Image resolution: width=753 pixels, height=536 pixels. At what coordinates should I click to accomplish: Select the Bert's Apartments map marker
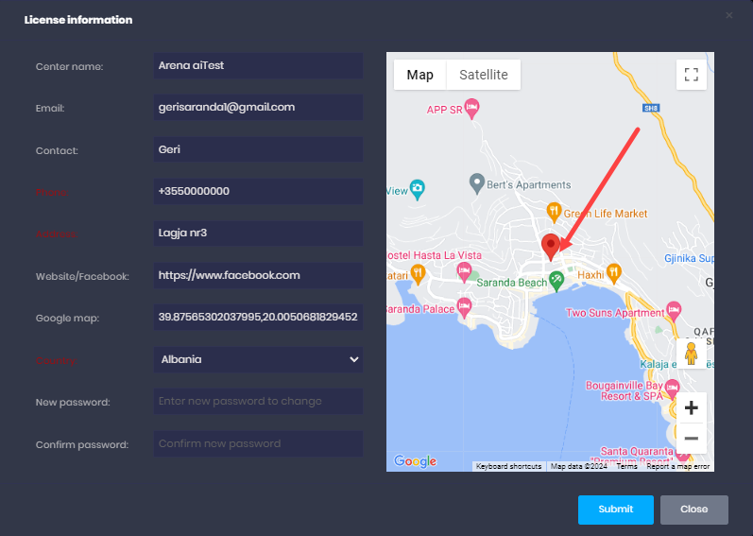click(x=477, y=182)
